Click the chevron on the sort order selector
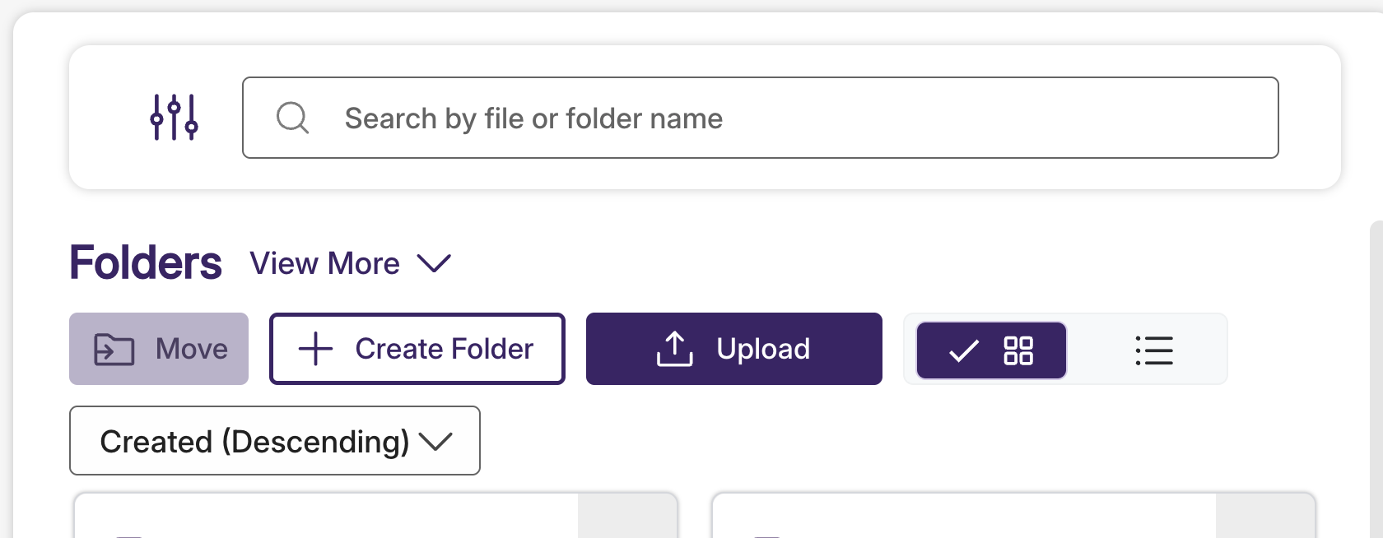The image size is (1383, 538). coord(437,441)
